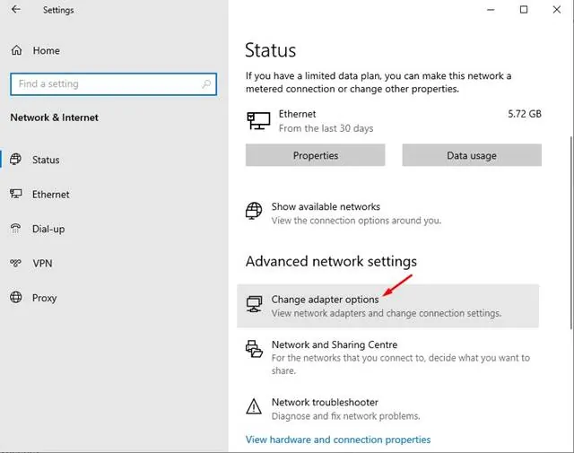The height and width of the screenshot is (453, 574).
Task: Click the Dial-up icon
Action: [x=15, y=228]
